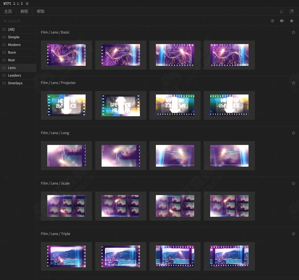299x280 pixels.
Task: Open the 教程 tab
Action: [24, 11]
